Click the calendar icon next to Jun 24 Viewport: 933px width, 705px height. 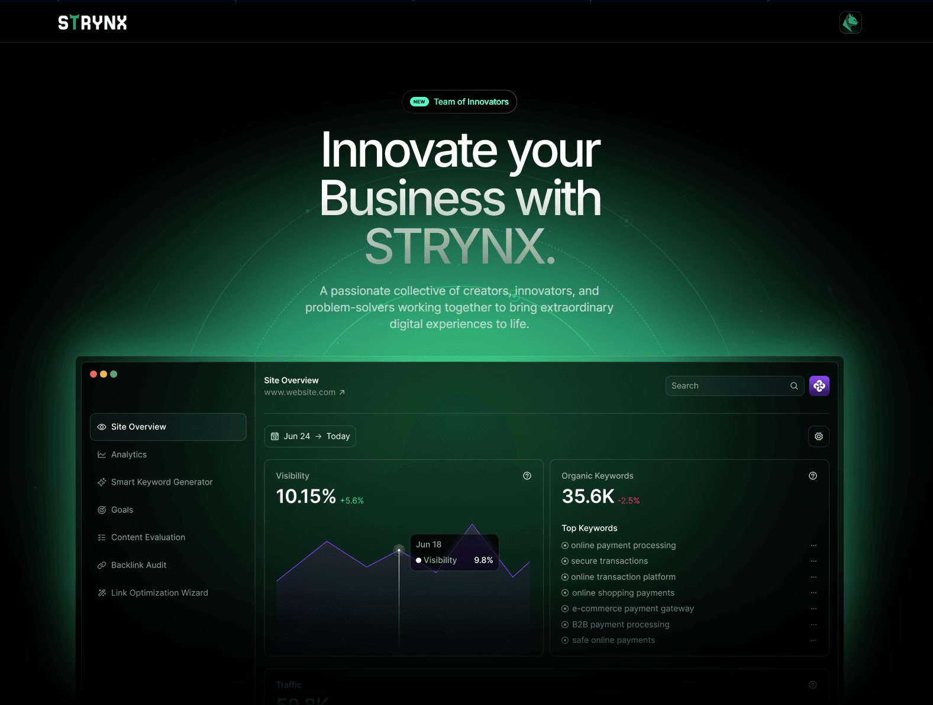[275, 436]
